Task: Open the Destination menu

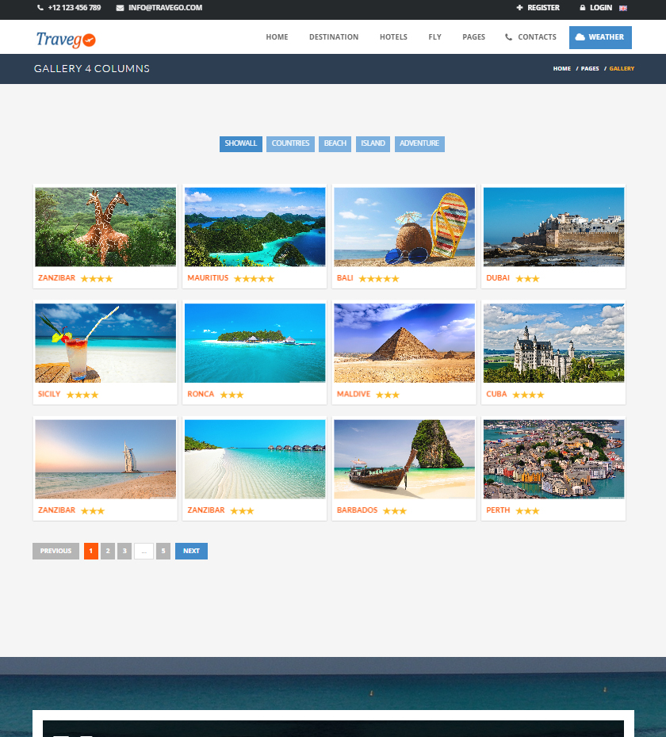Action: click(x=334, y=37)
